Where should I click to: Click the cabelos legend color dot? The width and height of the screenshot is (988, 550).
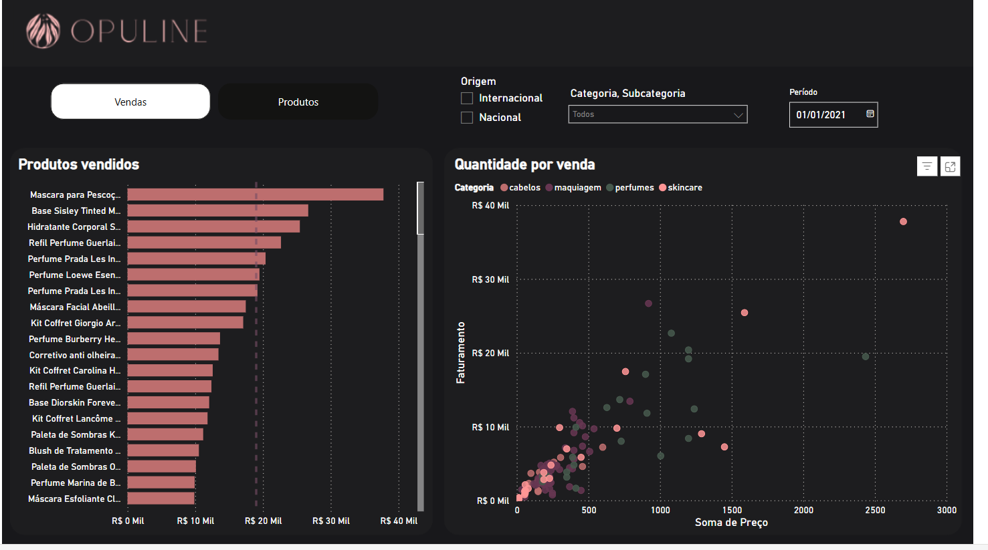click(x=504, y=188)
